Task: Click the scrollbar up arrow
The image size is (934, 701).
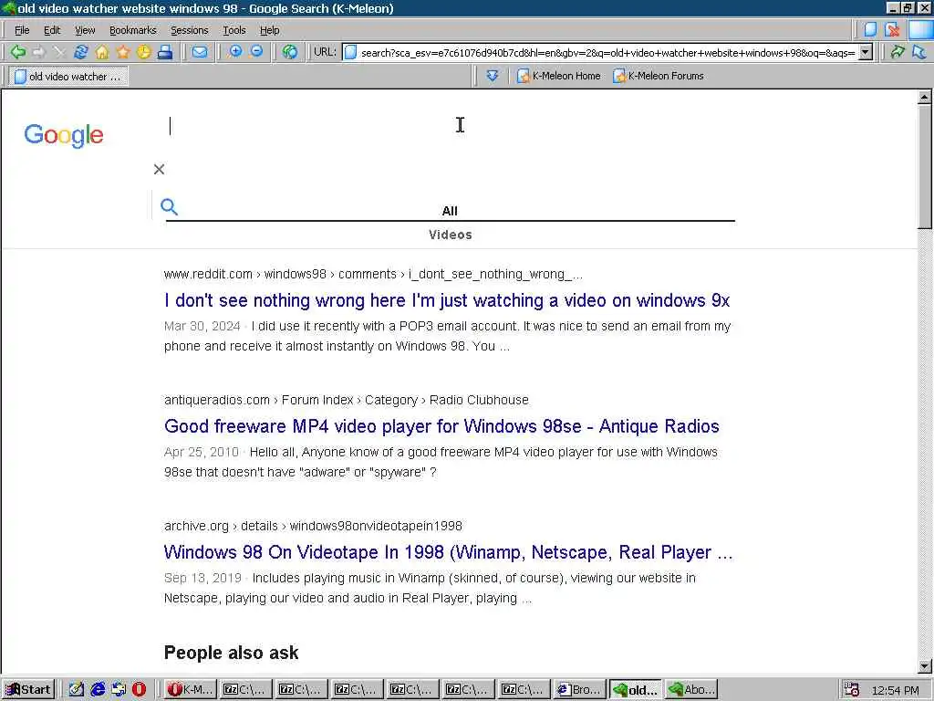Action: pos(925,97)
